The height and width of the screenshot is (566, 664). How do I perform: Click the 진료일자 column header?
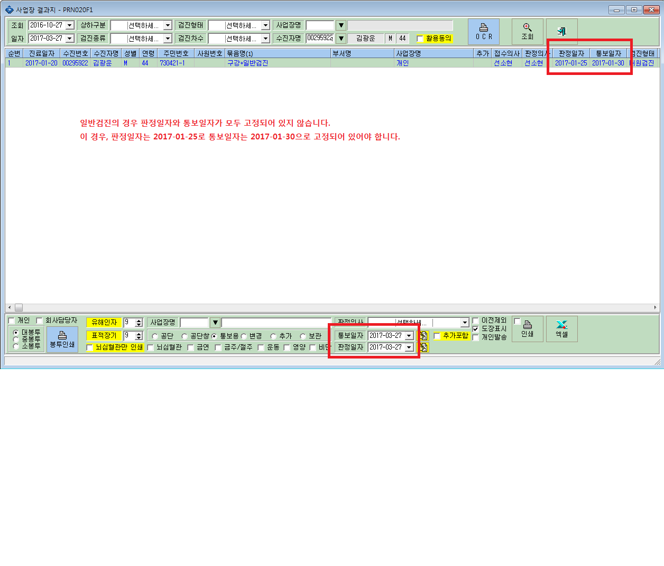[41, 53]
